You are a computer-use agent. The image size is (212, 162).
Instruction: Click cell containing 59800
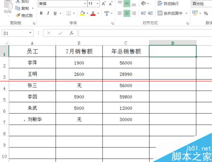point(126,97)
